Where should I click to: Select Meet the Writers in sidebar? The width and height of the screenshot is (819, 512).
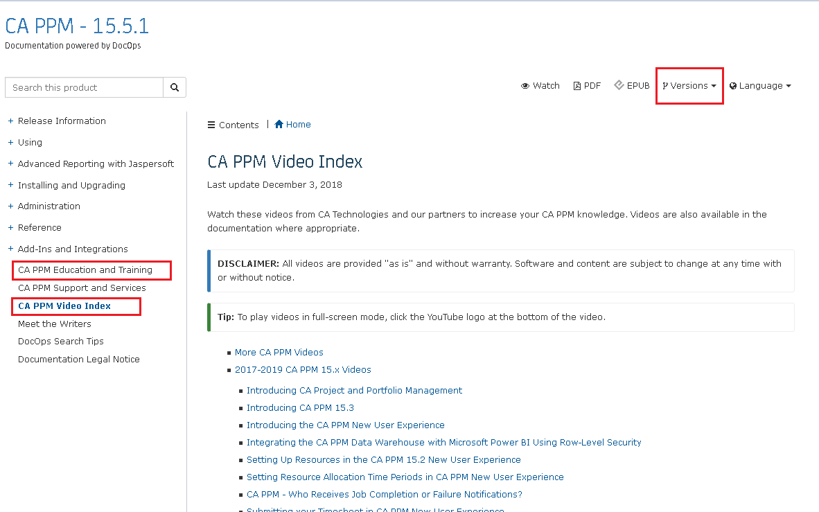pos(54,324)
